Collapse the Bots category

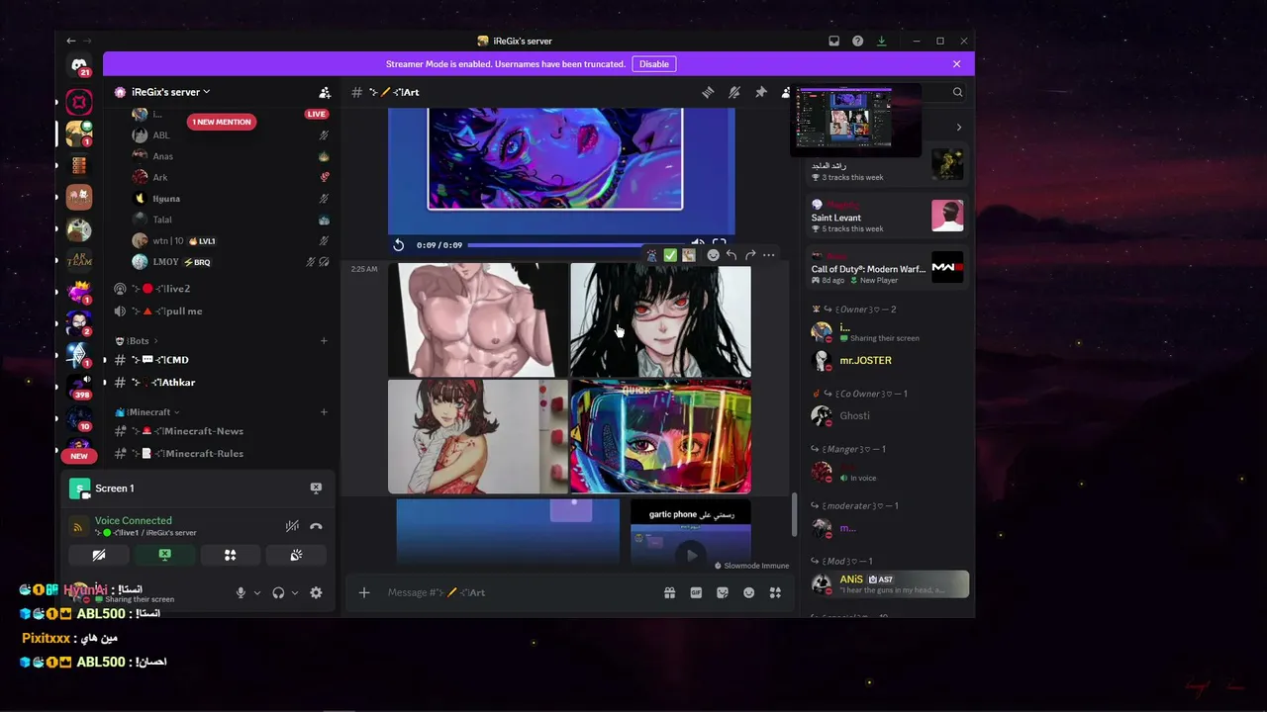(137, 341)
